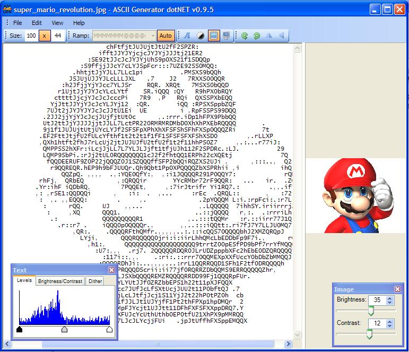Click the Brightness value field showing 35
409x352 pixels.
tap(377, 300)
